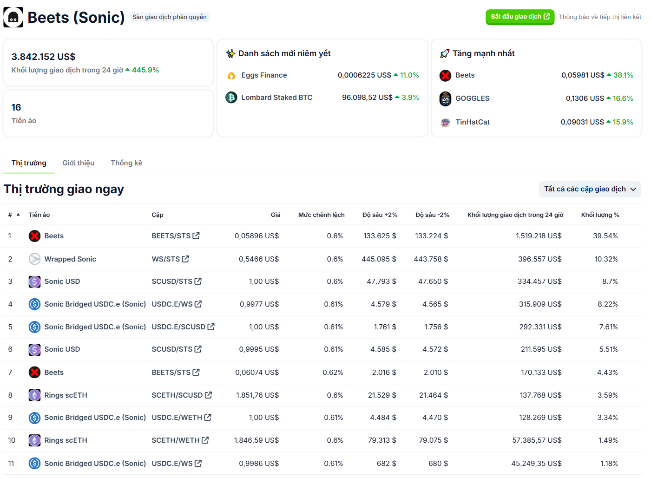Open the Thống kê tab

pyautogui.click(x=126, y=163)
